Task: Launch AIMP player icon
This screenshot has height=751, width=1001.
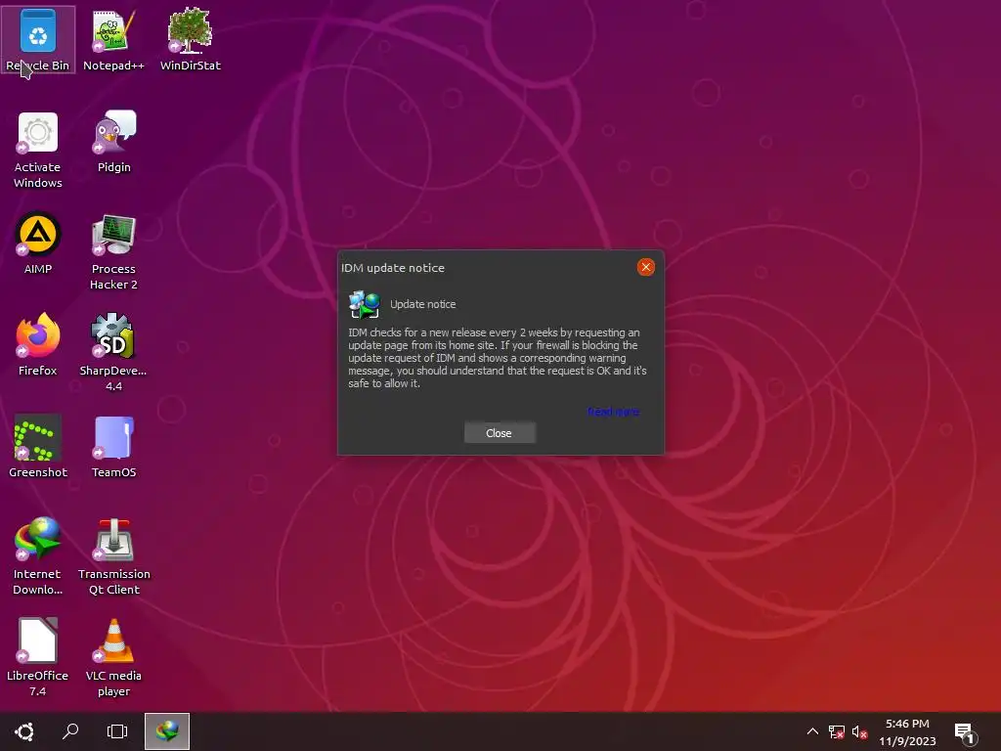Action: click(38, 243)
